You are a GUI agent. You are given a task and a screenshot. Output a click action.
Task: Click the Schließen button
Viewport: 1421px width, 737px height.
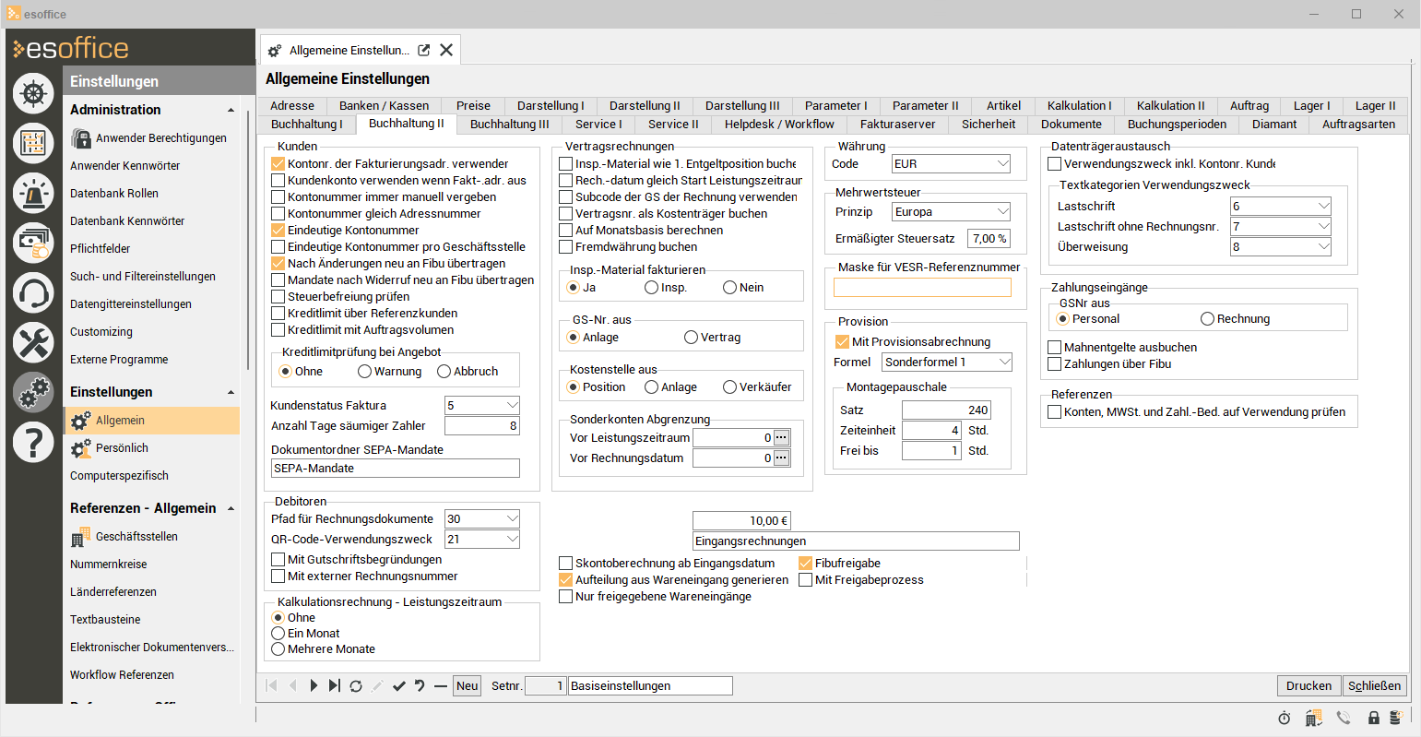click(1375, 685)
